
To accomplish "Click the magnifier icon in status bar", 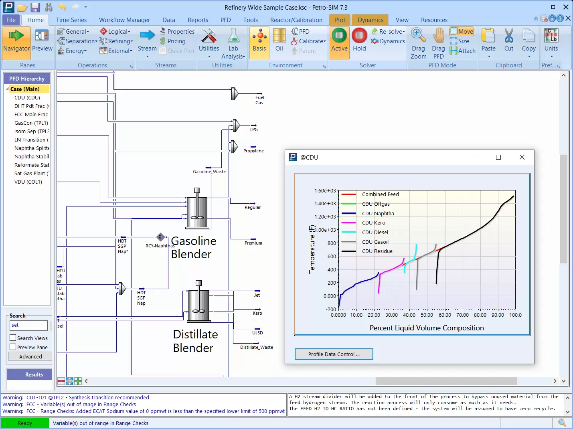I will (x=562, y=423).
